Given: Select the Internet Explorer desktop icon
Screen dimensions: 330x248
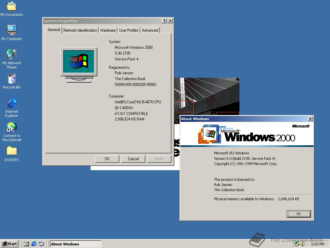Looking at the screenshot, I should 12,107.
